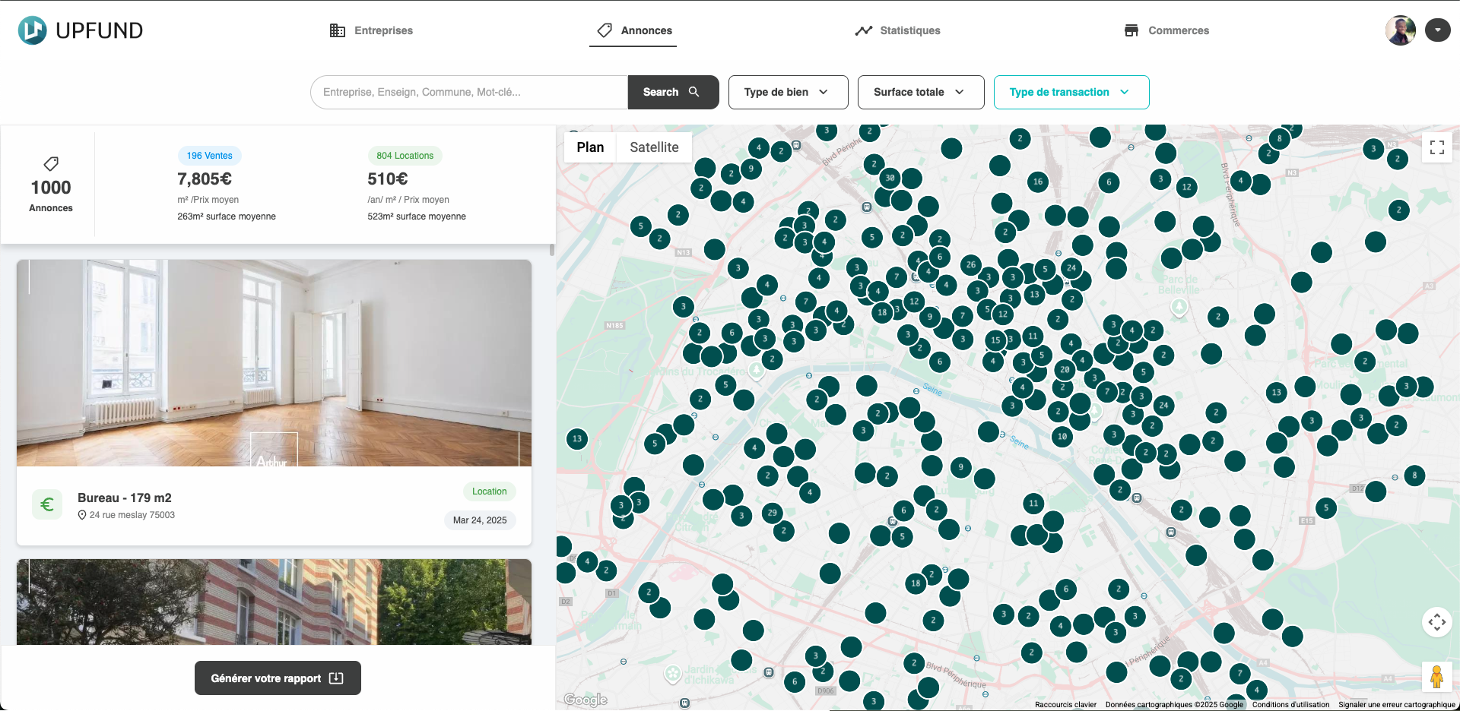Click the Search button
This screenshot has height=711, width=1460.
tap(673, 92)
